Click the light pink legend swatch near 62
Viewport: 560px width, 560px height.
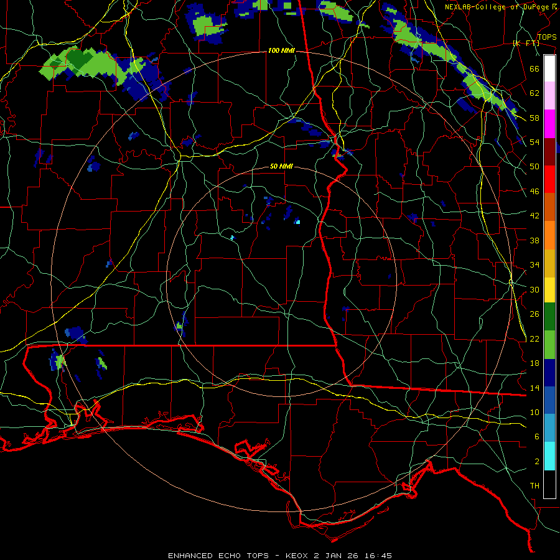(x=549, y=95)
